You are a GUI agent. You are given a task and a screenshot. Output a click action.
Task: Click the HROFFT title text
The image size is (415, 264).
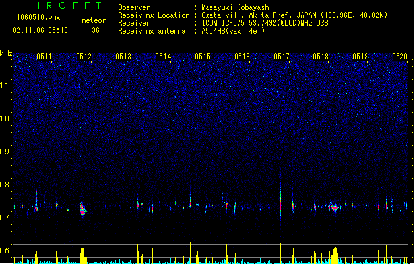(x=67, y=5)
